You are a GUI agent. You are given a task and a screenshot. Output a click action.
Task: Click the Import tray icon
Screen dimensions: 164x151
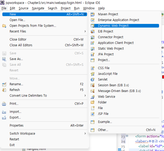click(4, 112)
